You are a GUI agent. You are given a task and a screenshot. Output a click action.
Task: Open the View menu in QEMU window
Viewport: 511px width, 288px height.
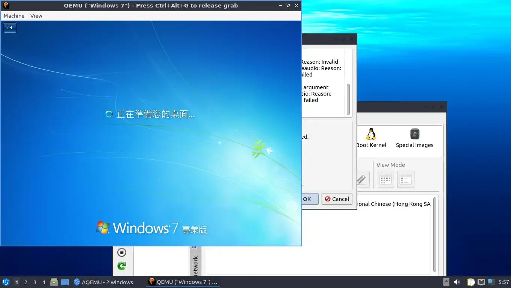pos(36,16)
